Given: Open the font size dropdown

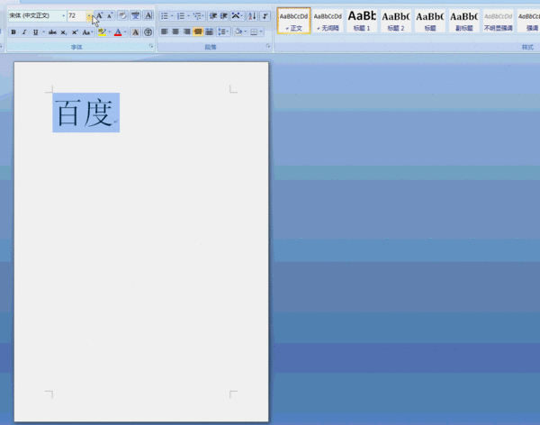Looking at the screenshot, I should [89, 16].
